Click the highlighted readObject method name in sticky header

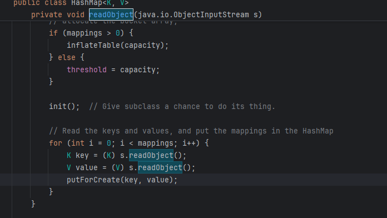(111, 14)
